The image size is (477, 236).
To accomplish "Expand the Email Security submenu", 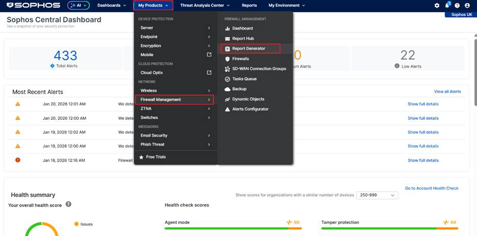I will pyautogui.click(x=175, y=136).
